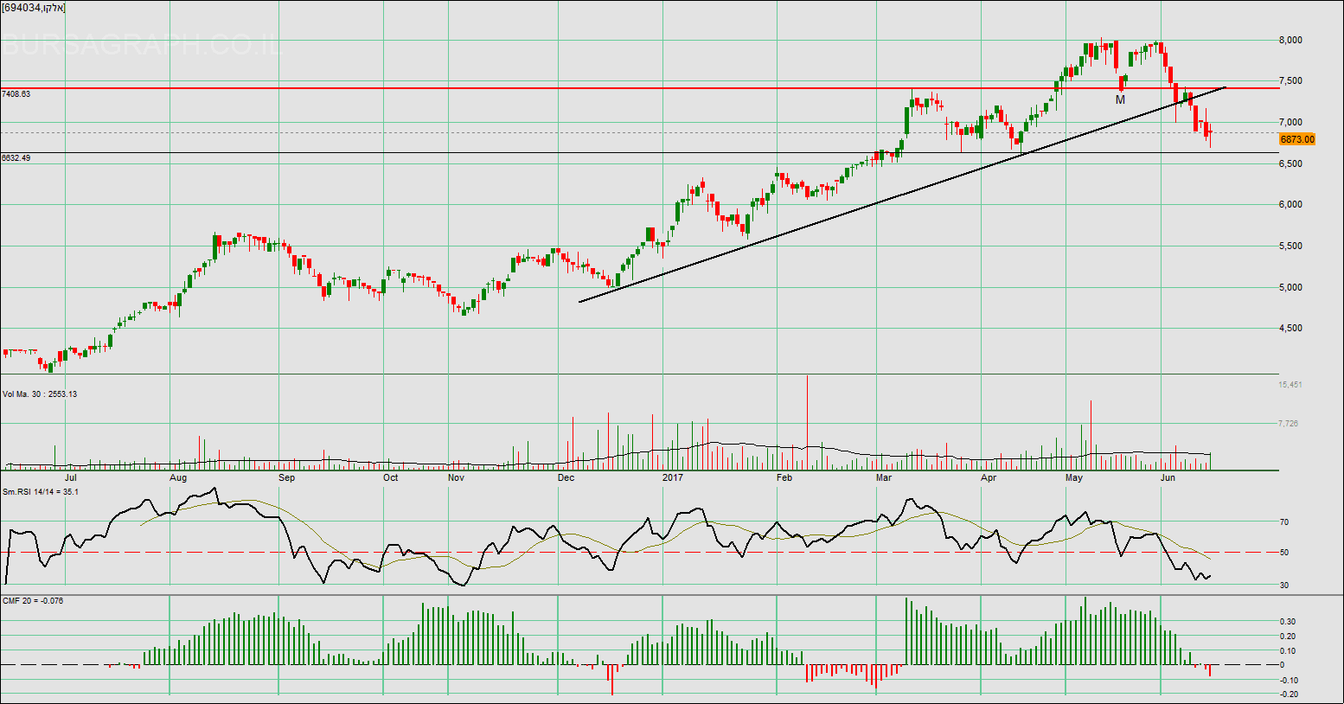The width and height of the screenshot is (1344, 704).
Task: Click the Mar label on the time axis
Action: (884, 477)
